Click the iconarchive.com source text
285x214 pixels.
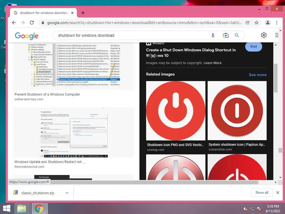click(220, 149)
